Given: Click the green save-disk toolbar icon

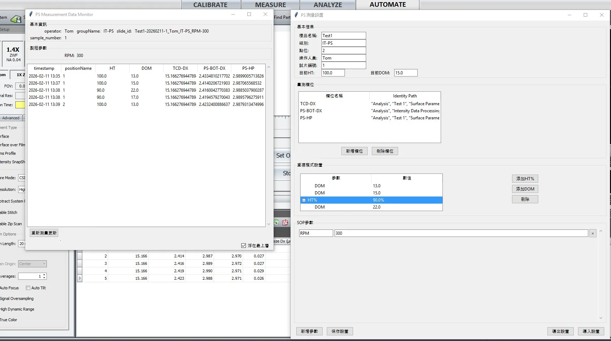Looking at the screenshot, I should (x=16, y=19).
